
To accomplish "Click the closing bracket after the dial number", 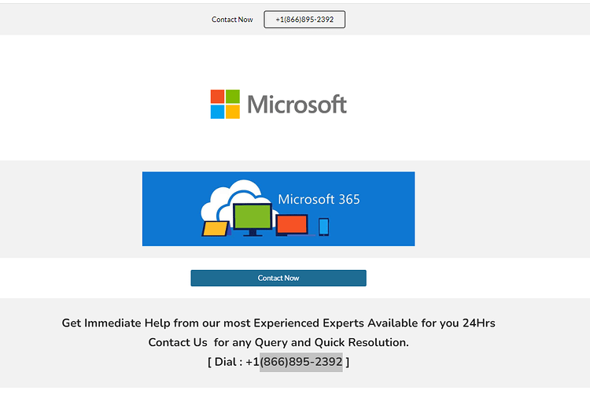I will coord(348,362).
